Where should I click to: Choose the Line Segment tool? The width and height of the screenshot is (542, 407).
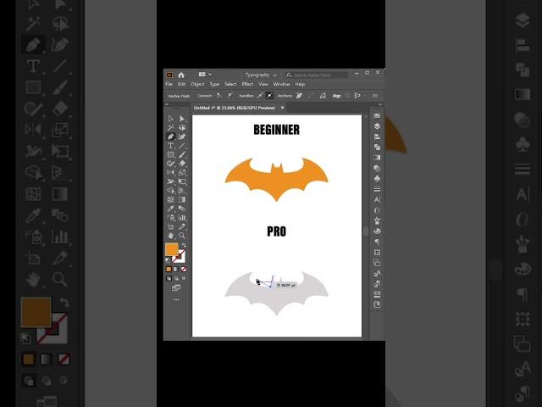click(x=182, y=146)
